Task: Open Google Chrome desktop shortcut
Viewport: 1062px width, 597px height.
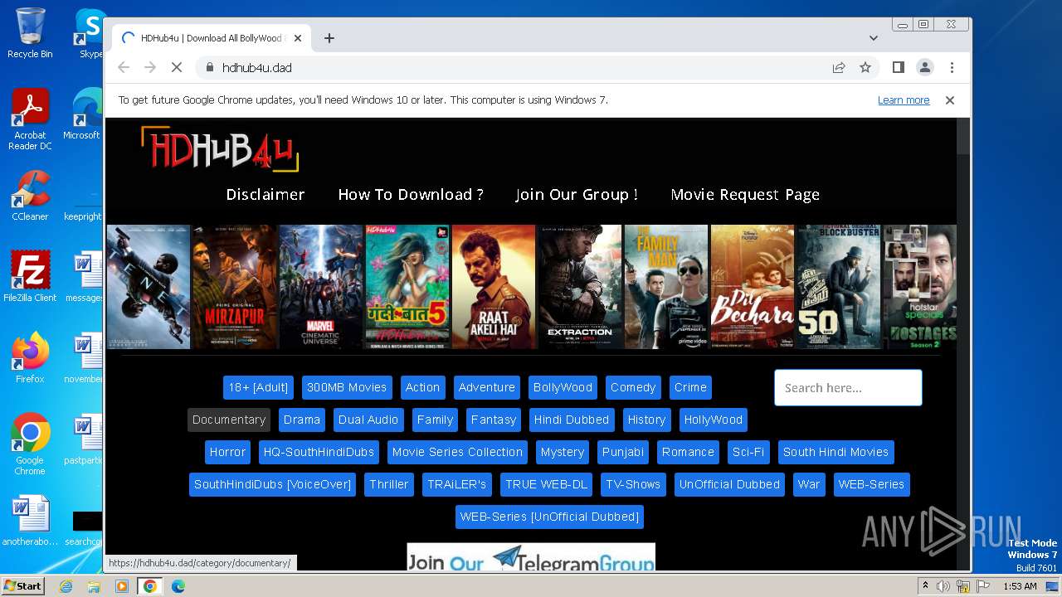Action: pyautogui.click(x=30, y=444)
